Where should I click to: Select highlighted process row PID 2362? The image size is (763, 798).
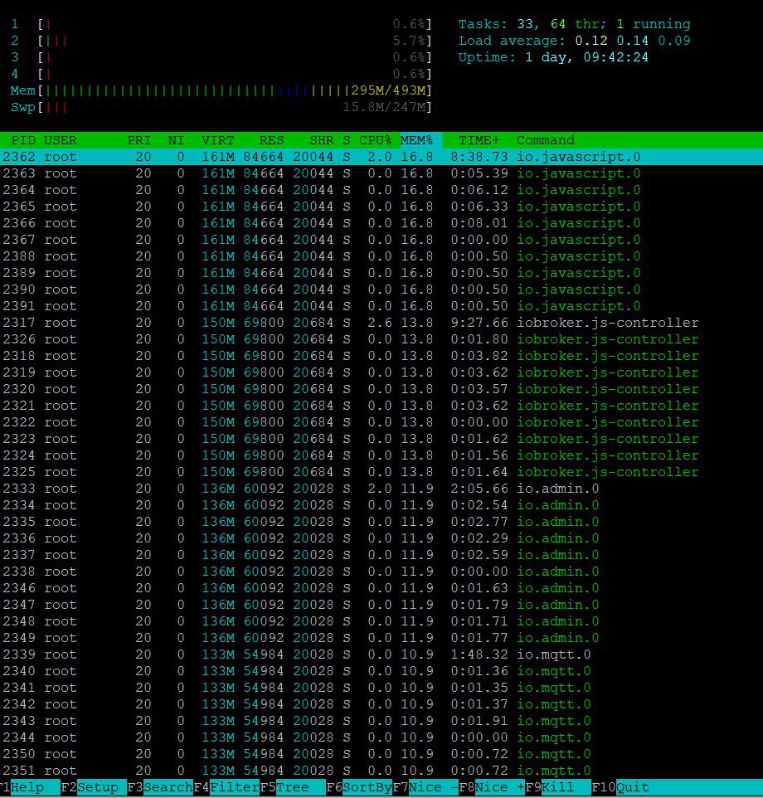[x=381, y=157]
